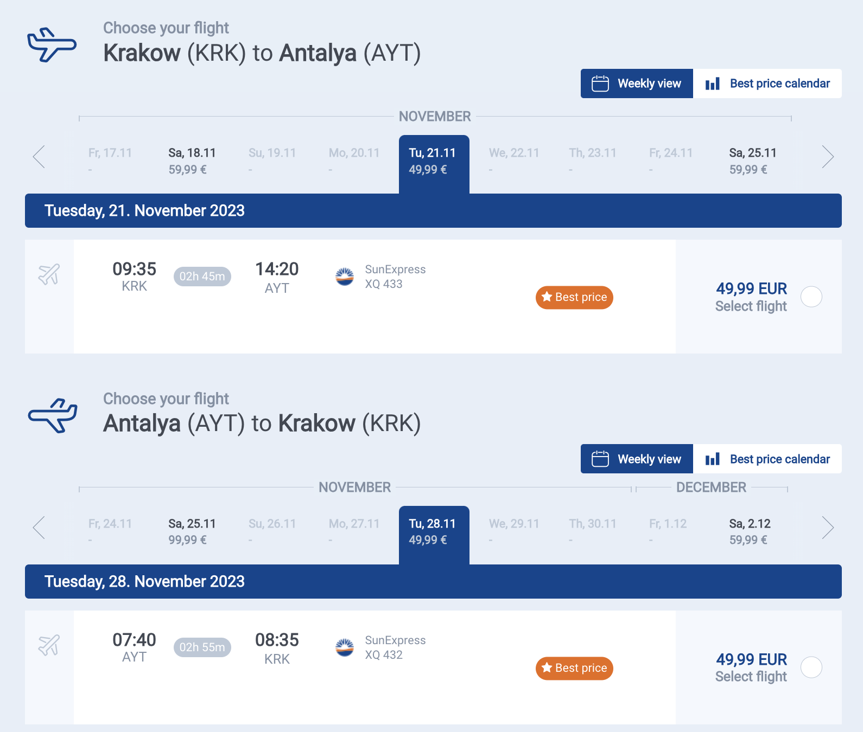Click the SunExpress logo for flight XQ 432
The height and width of the screenshot is (732, 863).
point(345,647)
